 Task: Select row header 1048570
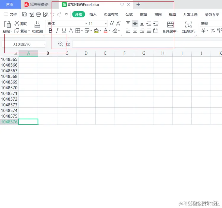(x=9, y=88)
